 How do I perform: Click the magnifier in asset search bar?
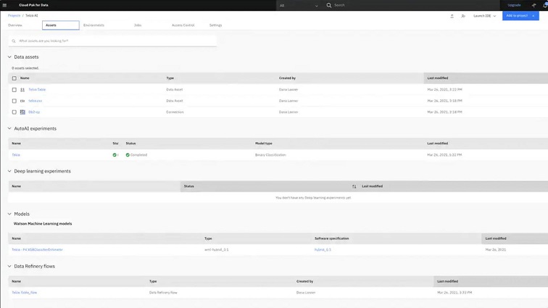coord(14,41)
